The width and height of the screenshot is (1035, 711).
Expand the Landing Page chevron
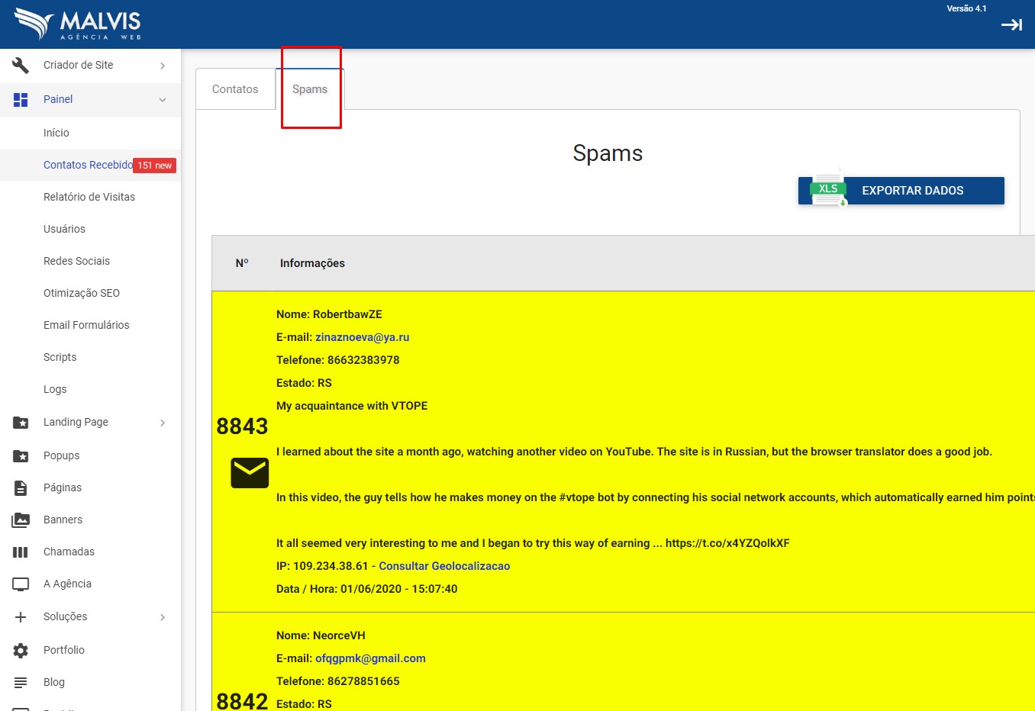point(163,423)
